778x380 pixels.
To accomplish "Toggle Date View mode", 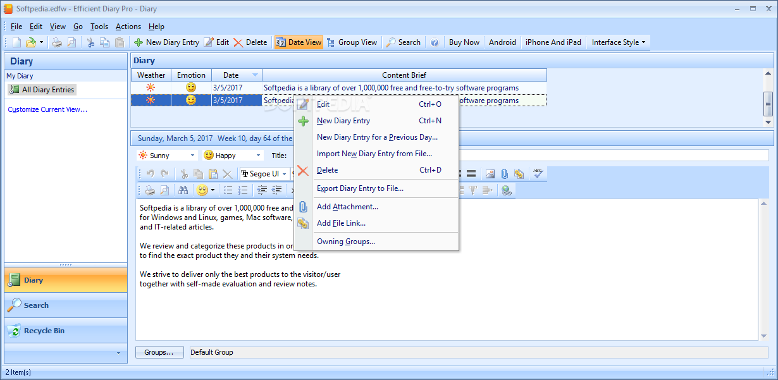I will pos(299,42).
